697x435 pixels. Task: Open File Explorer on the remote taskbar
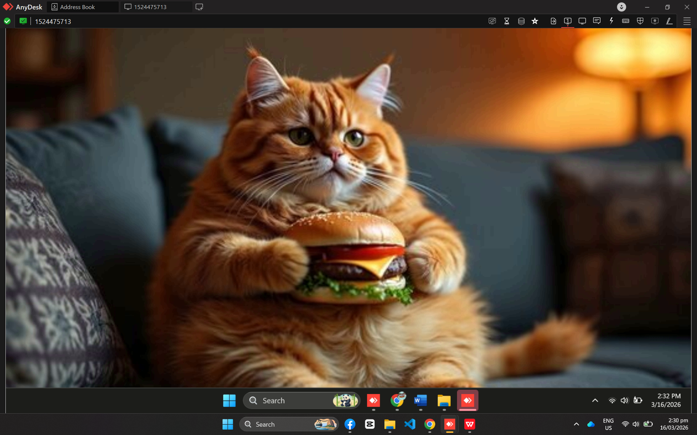tap(444, 401)
